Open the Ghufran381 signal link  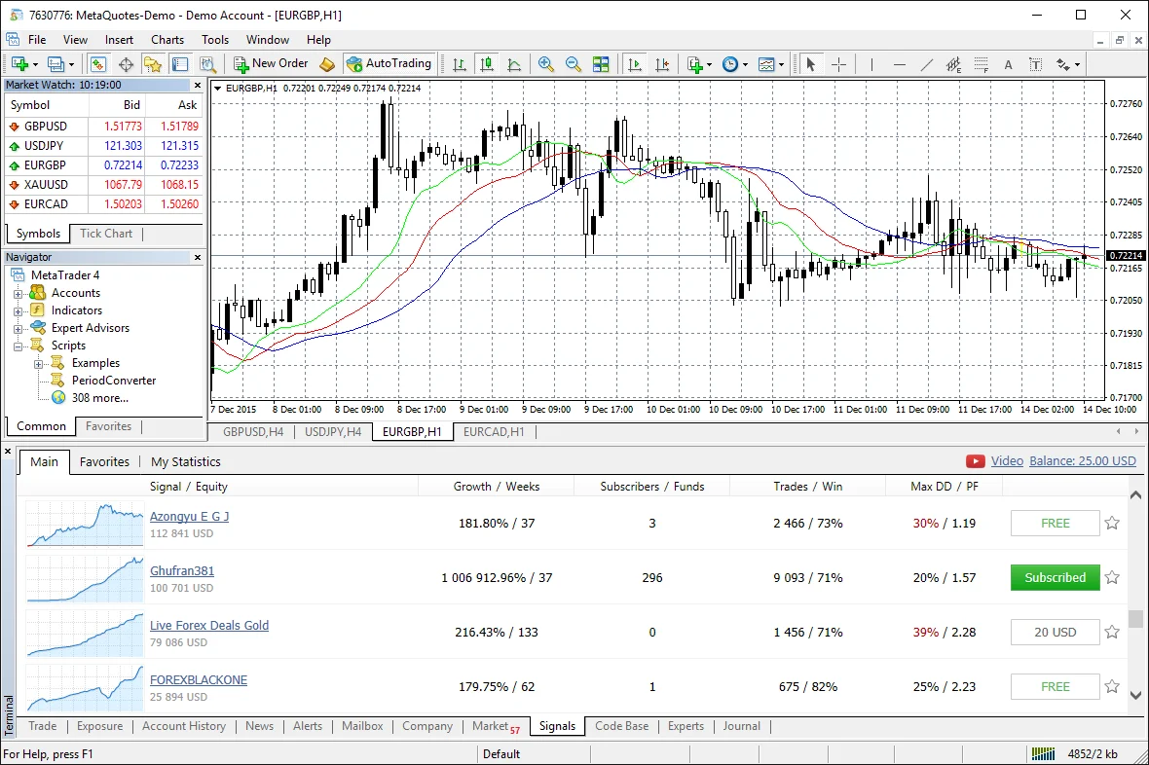[181, 570]
